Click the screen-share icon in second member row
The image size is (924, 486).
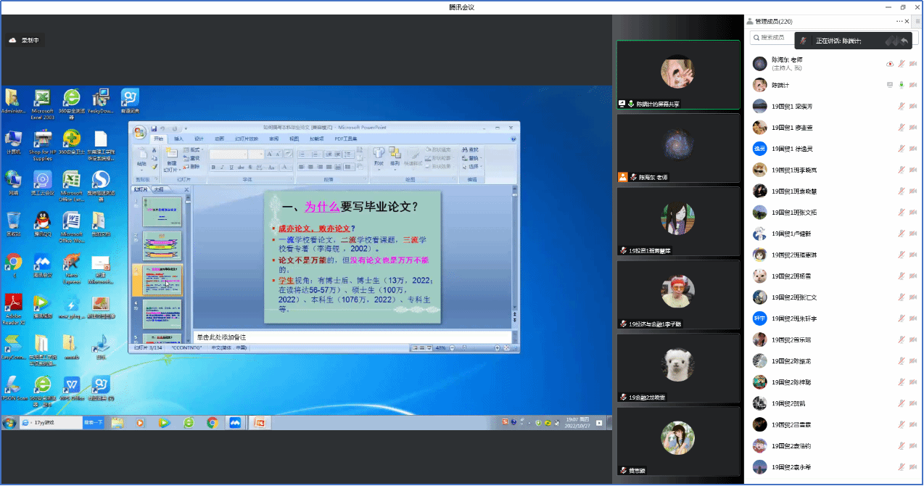click(890, 85)
